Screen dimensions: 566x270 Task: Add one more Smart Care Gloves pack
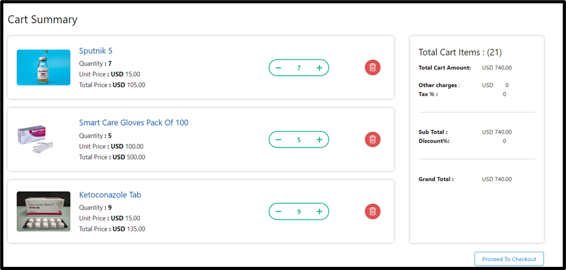[319, 139]
